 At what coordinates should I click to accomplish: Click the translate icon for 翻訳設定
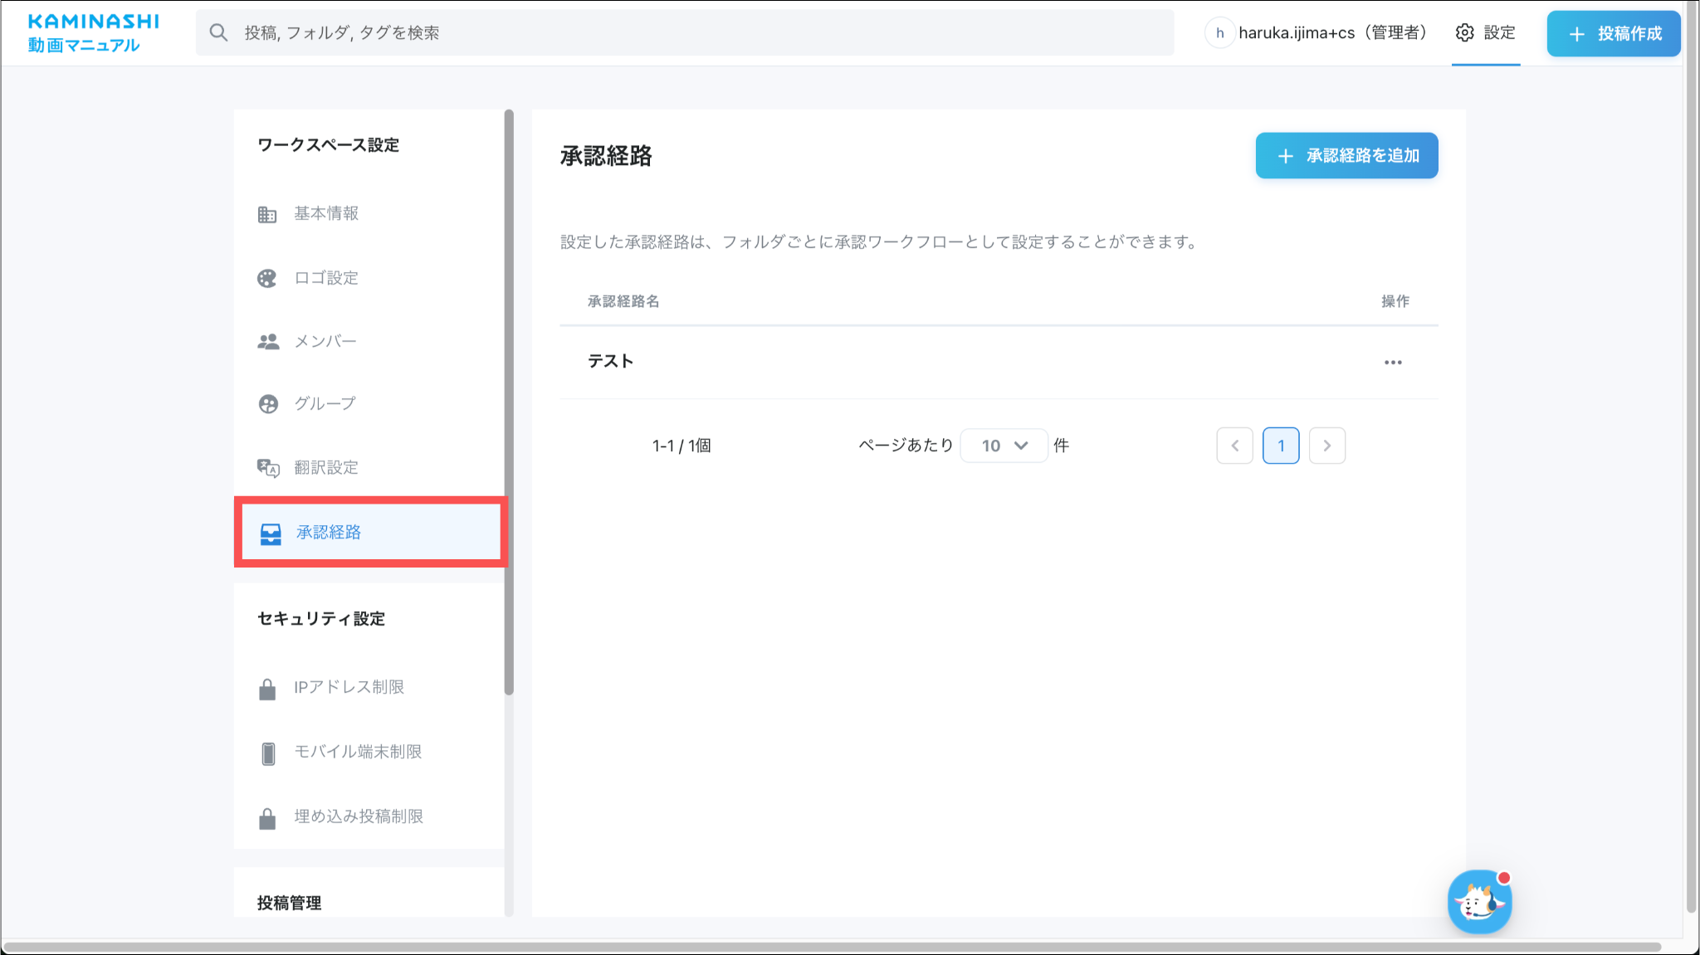pos(267,468)
